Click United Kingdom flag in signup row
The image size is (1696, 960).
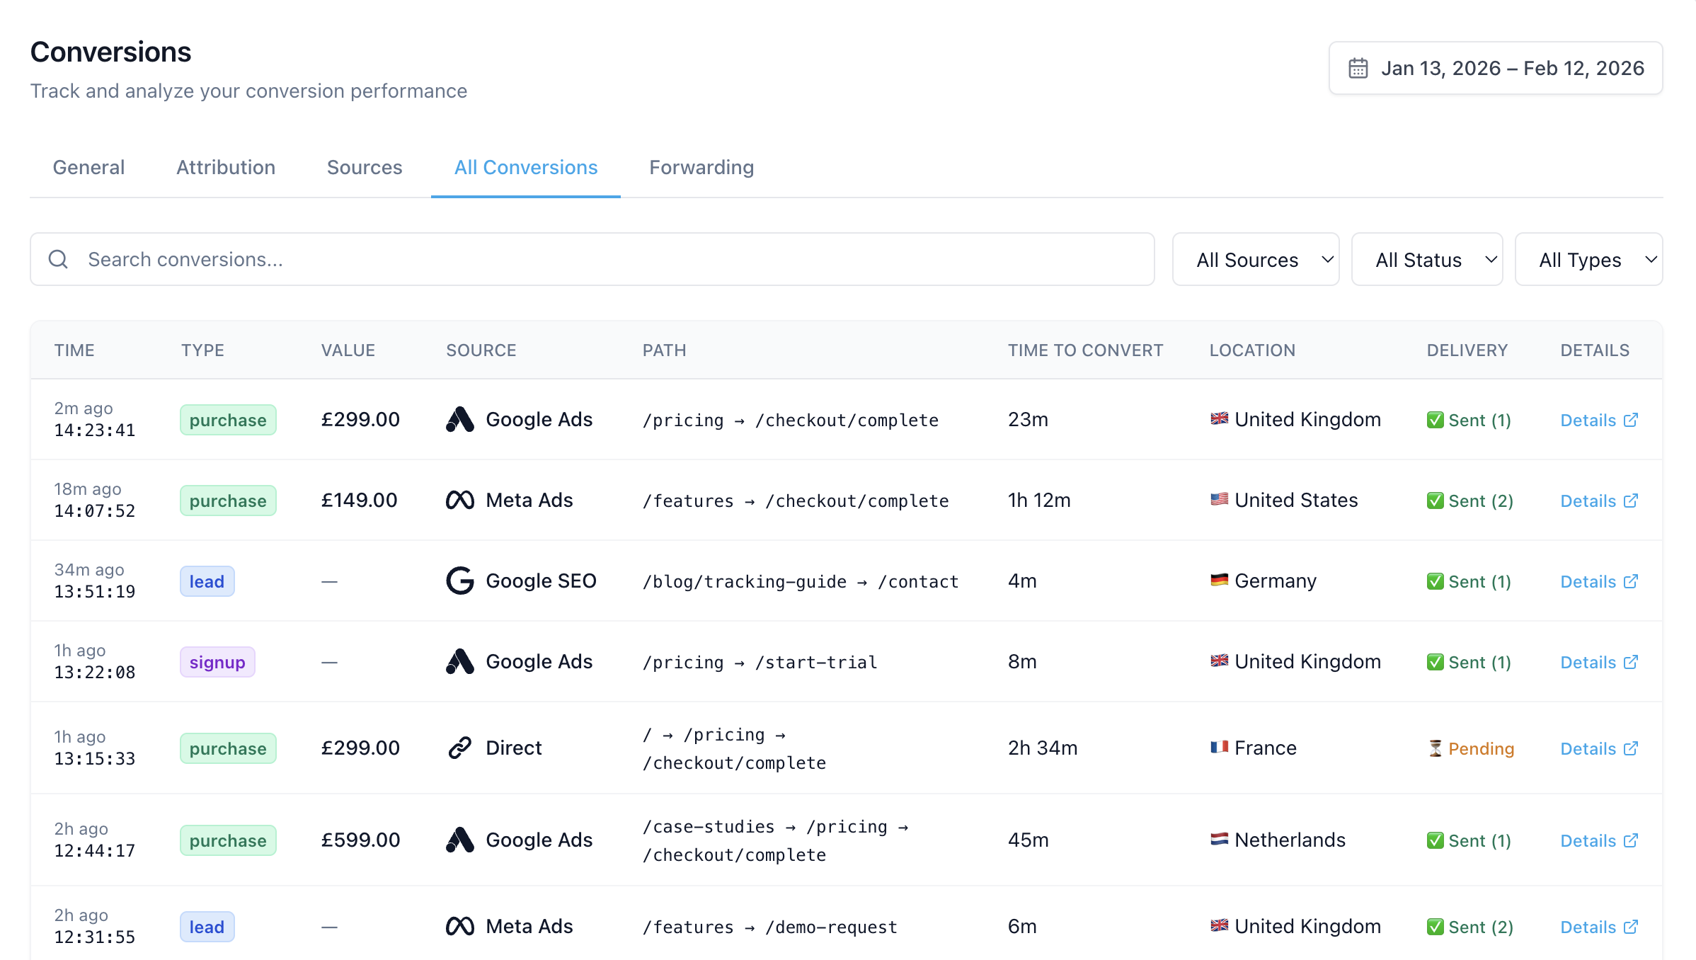pyautogui.click(x=1219, y=661)
